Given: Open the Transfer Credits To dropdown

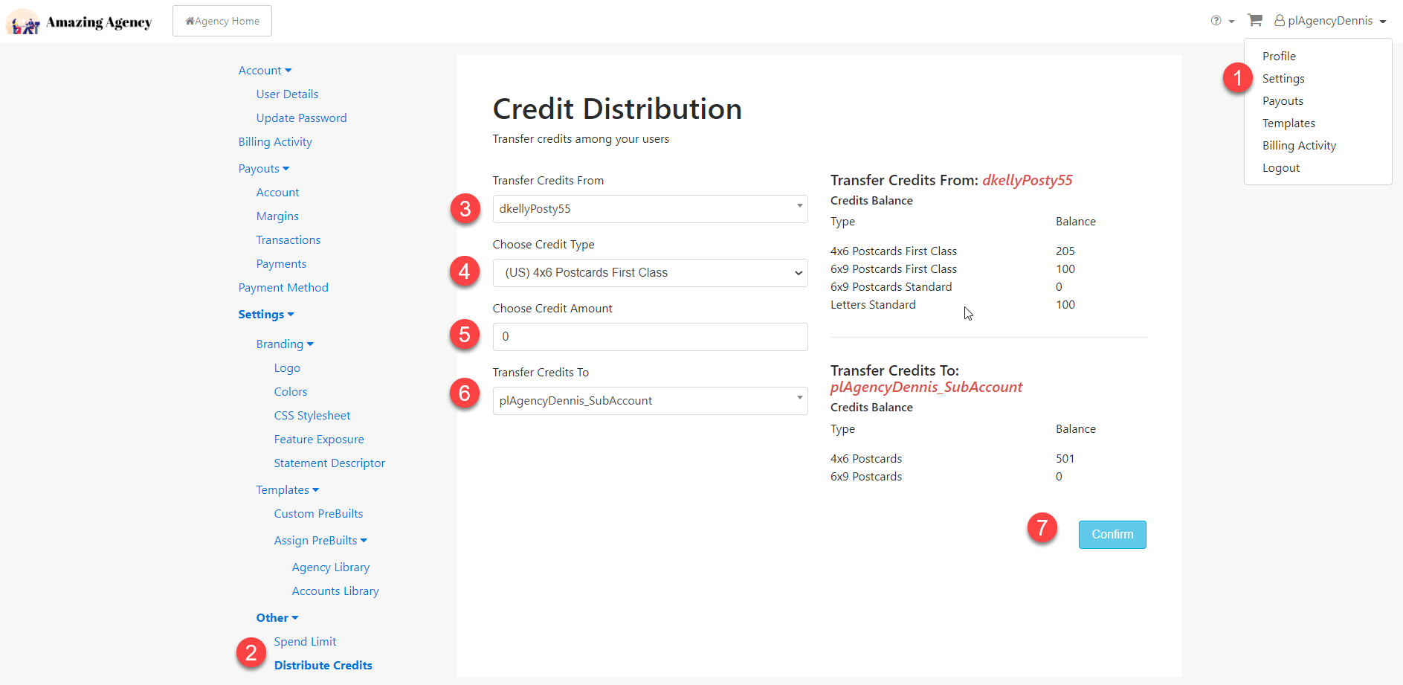Looking at the screenshot, I should pyautogui.click(x=650, y=401).
